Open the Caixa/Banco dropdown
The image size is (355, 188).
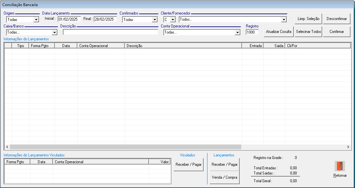coord(54,33)
